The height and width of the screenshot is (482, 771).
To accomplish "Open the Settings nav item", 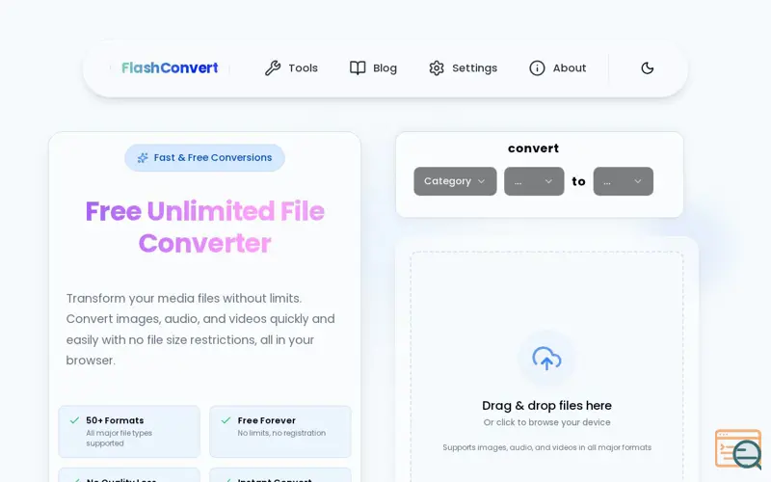I will point(463,67).
